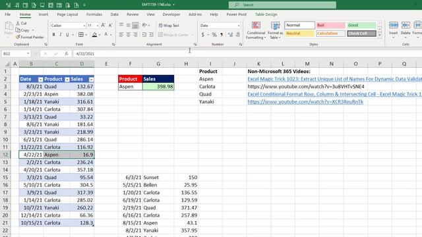Image resolution: width=422 pixels, height=237 pixels.
Task: Open the Font dialog launcher
Action: coord(113,44)
